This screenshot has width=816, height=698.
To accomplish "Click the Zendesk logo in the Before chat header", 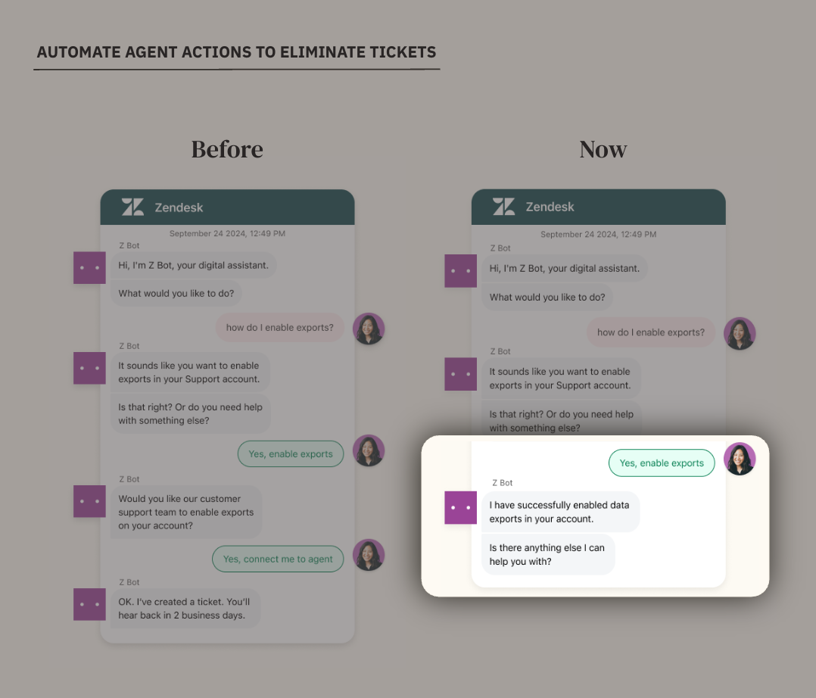I will tap(133, 207).
